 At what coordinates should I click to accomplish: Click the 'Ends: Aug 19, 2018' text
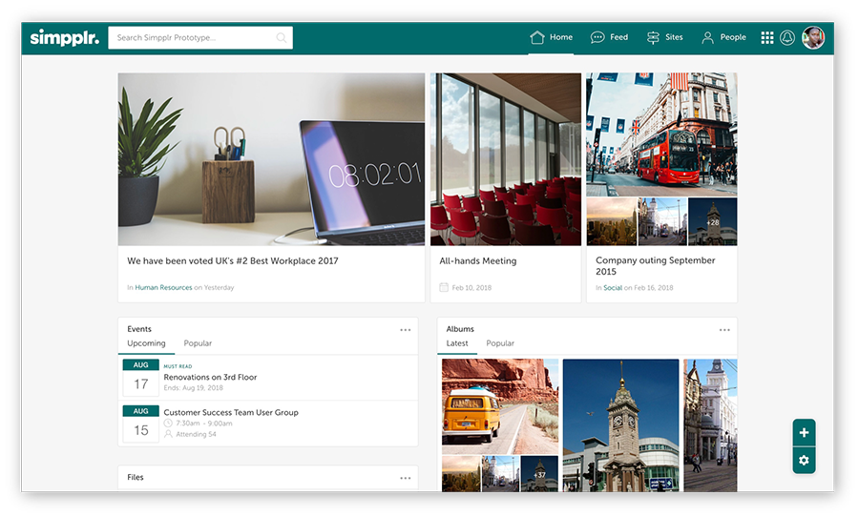click(194, 387)
